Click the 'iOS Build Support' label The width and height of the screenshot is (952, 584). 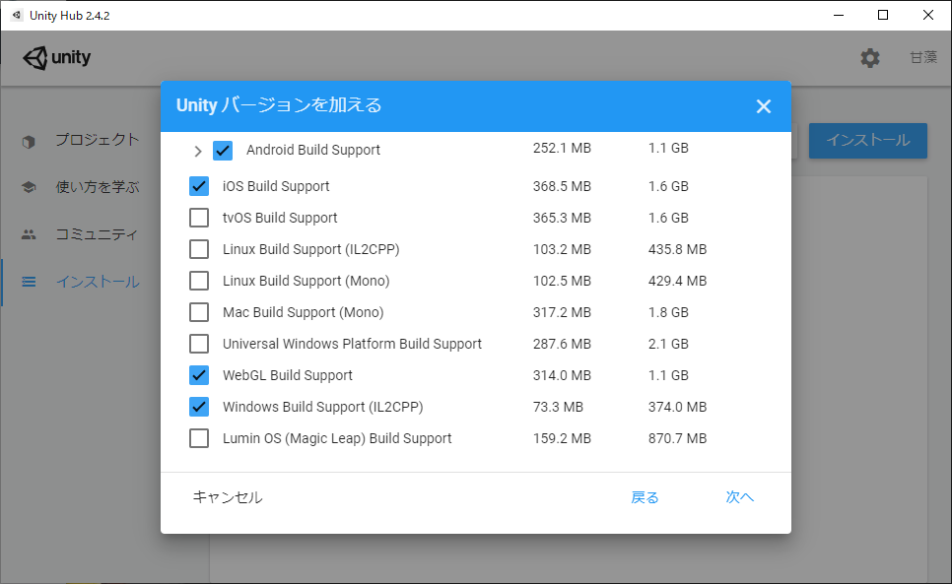(276, 186)
